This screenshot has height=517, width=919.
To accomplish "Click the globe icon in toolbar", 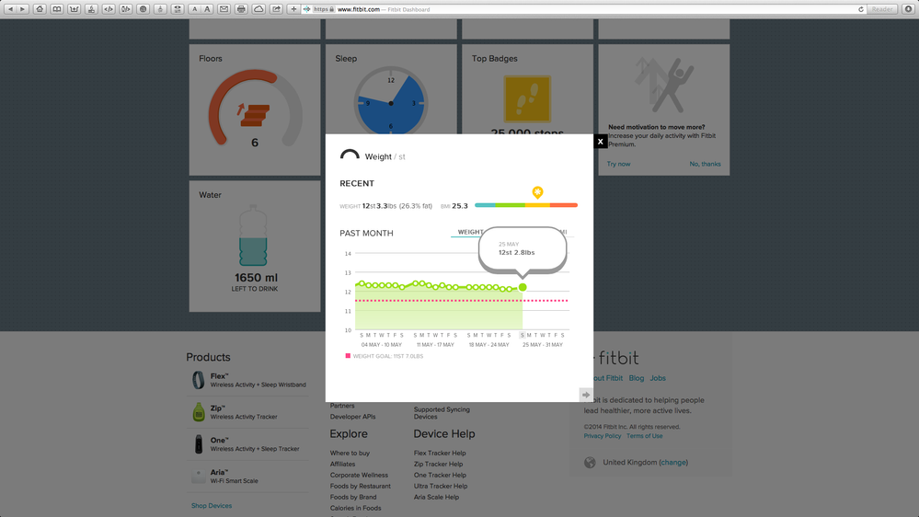I will pos(143,9).
